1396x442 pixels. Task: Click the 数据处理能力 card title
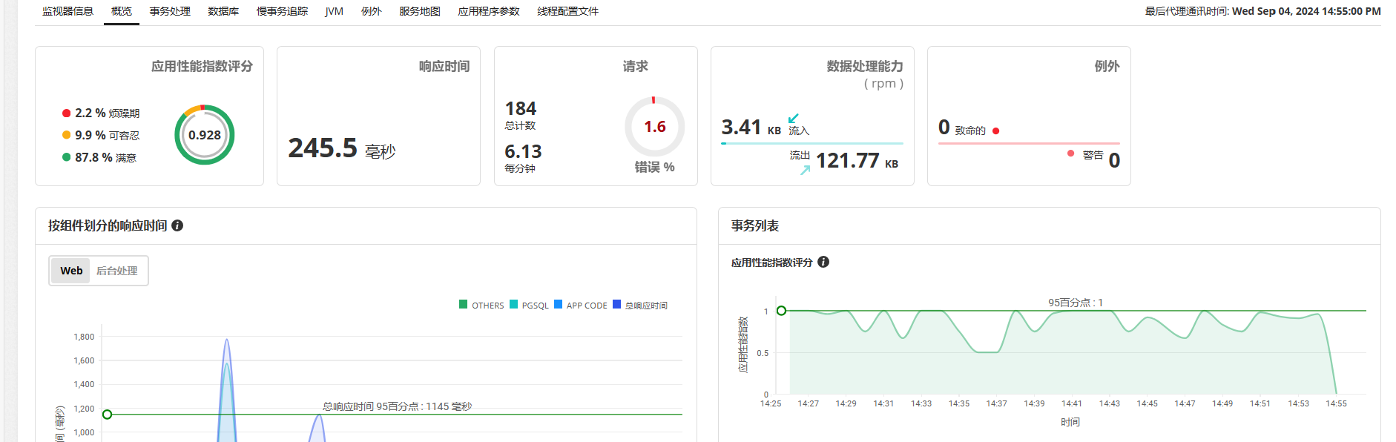point(865,66)
